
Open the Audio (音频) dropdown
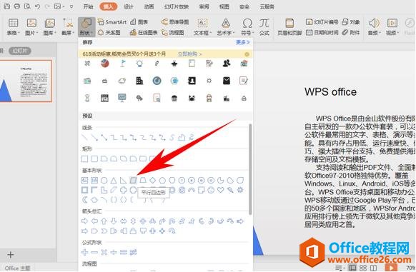pyautogui.click(x=374, y=27)
